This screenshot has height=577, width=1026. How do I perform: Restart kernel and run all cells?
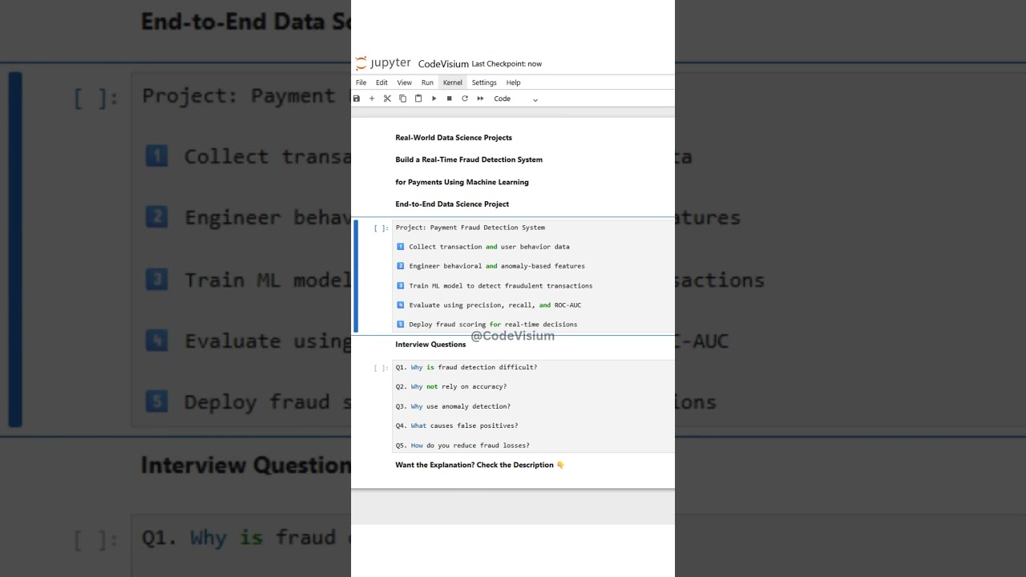[x=480, y=99]
